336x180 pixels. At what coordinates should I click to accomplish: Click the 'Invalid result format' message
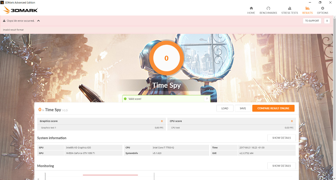[x=13, y=30]
